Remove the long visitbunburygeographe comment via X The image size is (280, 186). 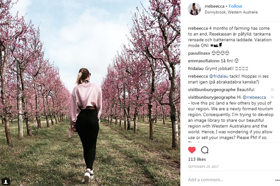point(272,97)
